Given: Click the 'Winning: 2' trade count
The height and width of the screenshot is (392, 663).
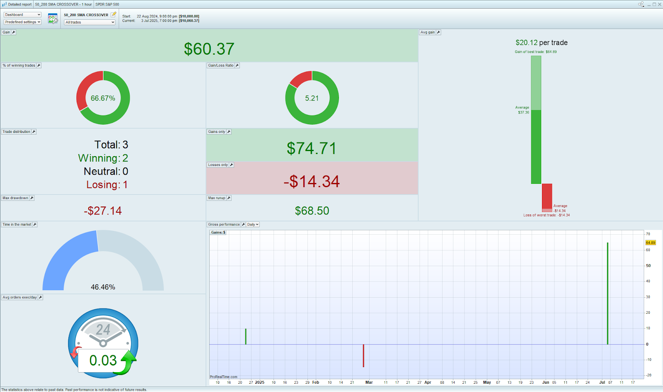Looking at the screenshot, I should click(x=103, y=158).
